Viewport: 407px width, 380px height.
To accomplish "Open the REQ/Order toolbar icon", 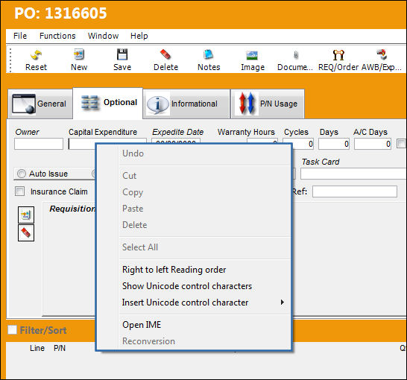I will 338,60.
